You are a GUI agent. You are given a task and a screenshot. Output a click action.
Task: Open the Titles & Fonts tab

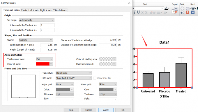tap(60, 10)
